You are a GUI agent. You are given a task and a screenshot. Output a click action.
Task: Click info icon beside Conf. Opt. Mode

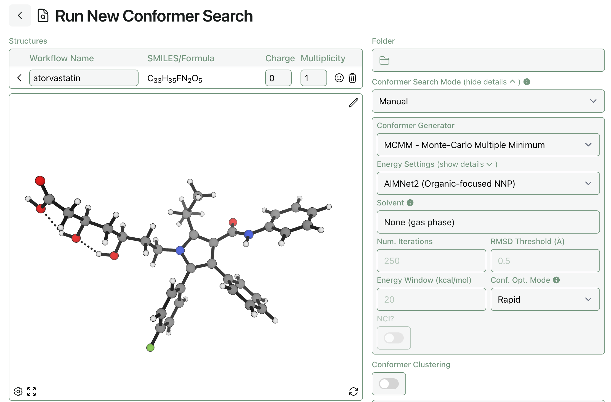(556, 280)
